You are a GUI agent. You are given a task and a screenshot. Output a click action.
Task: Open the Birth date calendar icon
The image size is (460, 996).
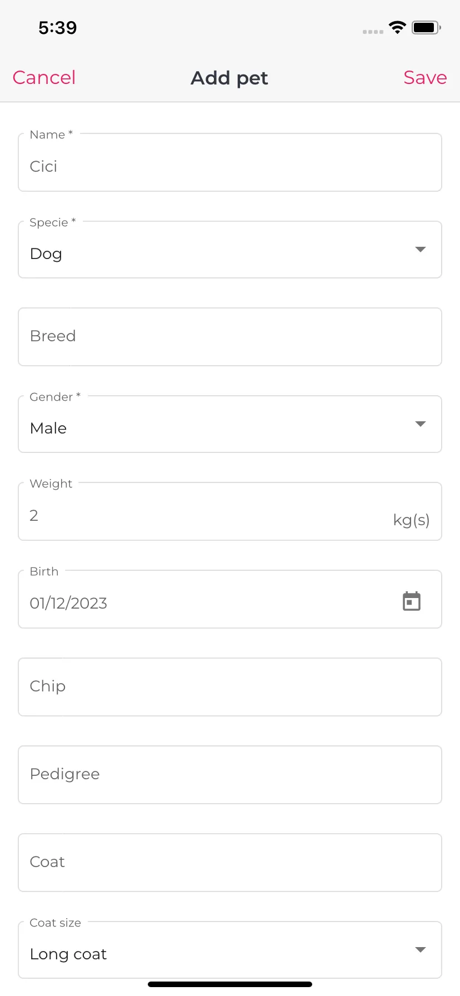tap(412, 601)
